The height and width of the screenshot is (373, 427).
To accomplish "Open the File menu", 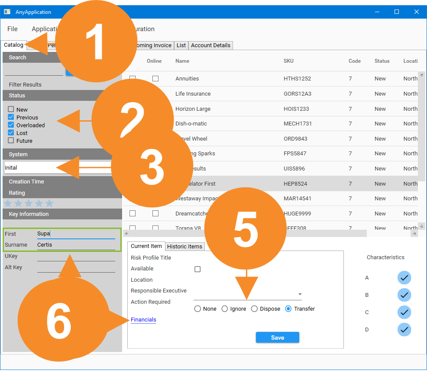I will pos(13,29).
